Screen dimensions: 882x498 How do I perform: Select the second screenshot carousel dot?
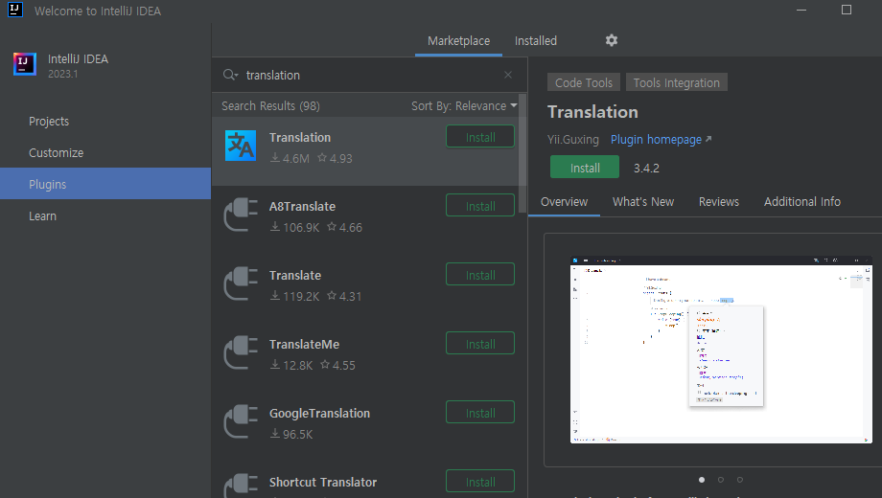click(x=721, y=480)
